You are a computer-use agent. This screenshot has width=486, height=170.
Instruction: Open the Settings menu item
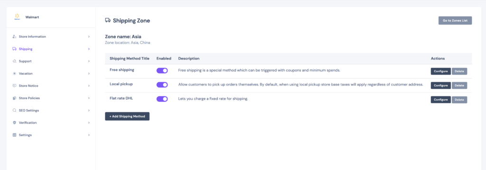tap(51, 135)
